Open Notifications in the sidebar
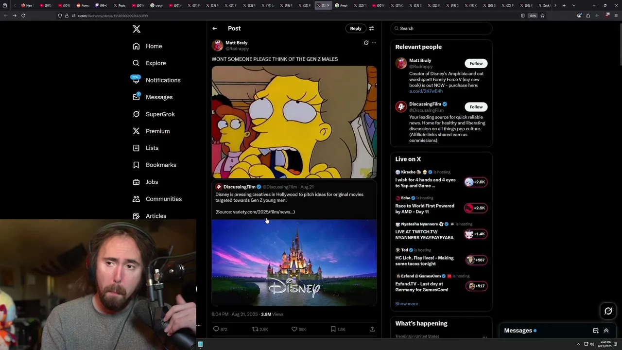622x350 pixels. [156, 80]
